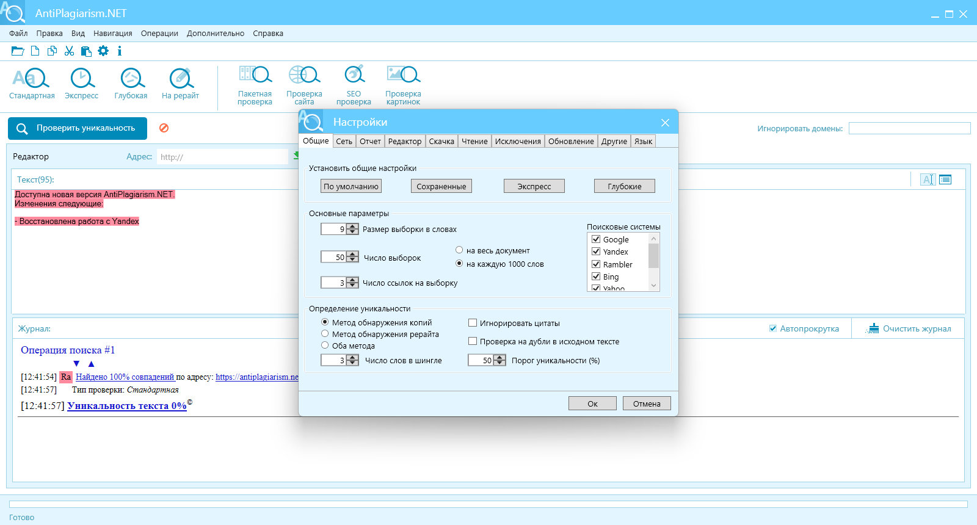Run На рерайт check

point(180,84)
